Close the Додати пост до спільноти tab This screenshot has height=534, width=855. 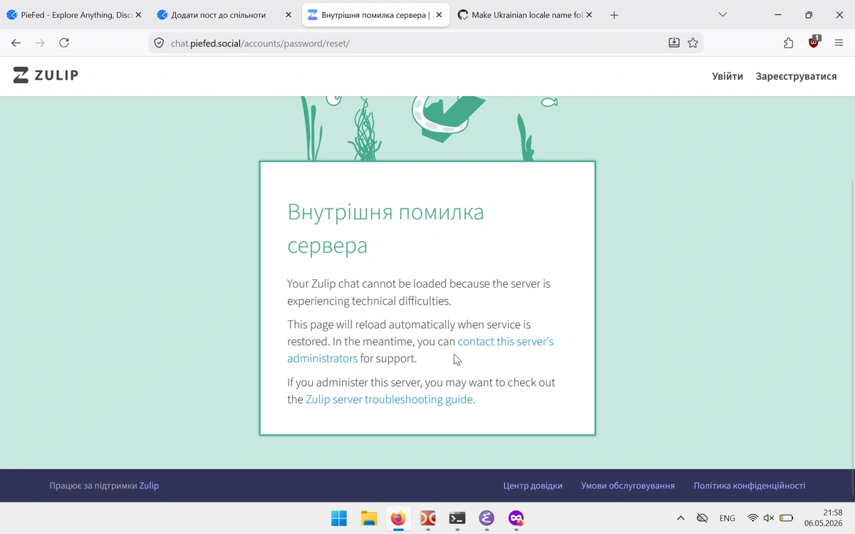(x=288, y=15)
